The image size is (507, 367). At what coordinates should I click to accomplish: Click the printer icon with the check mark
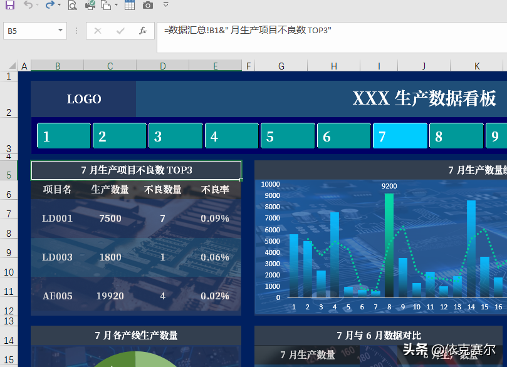coord(90,5)
